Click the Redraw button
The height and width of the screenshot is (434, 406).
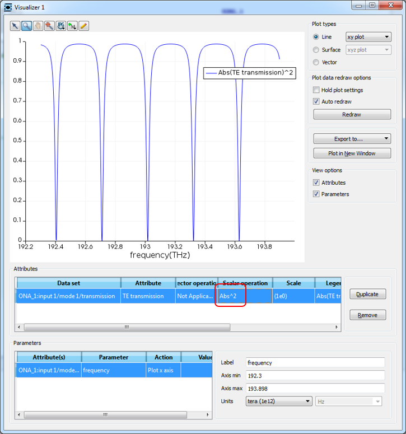352,114
